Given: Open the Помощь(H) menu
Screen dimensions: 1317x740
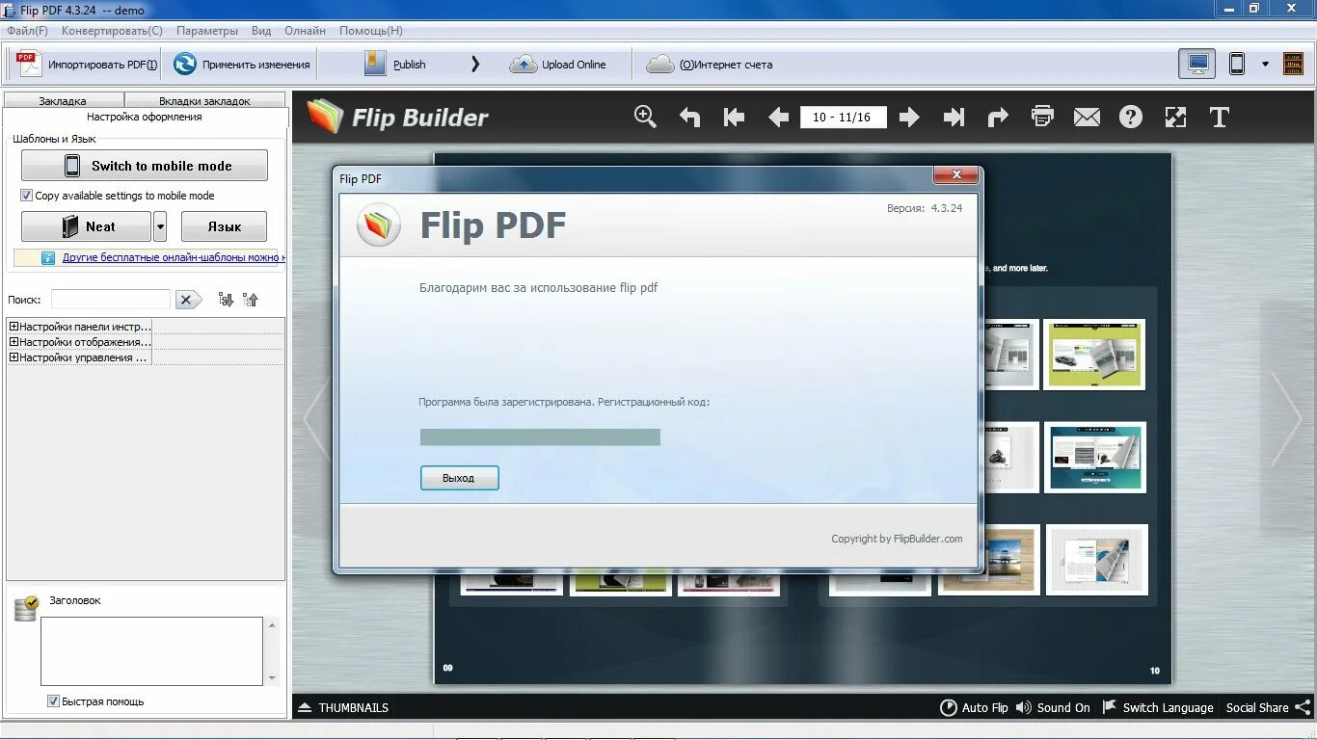Looking at the screenshot, I should coord(371,31).
